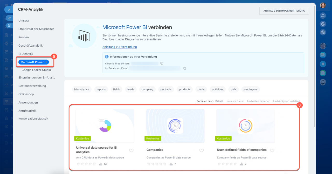Image resolution: width=332 pixels, height=174 pixels.
Task: Open Anleitung zur Verbindung link
Action: (120, 47)
